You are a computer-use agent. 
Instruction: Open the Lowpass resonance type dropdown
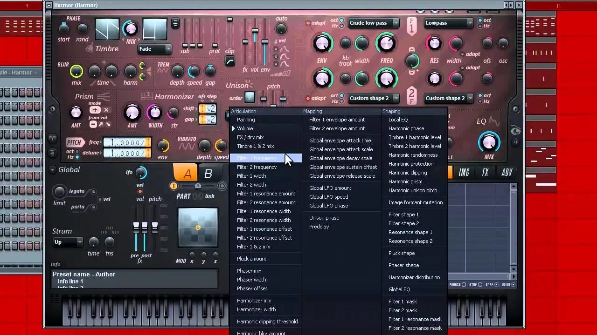pyautogui.click(x=448, y=23)
